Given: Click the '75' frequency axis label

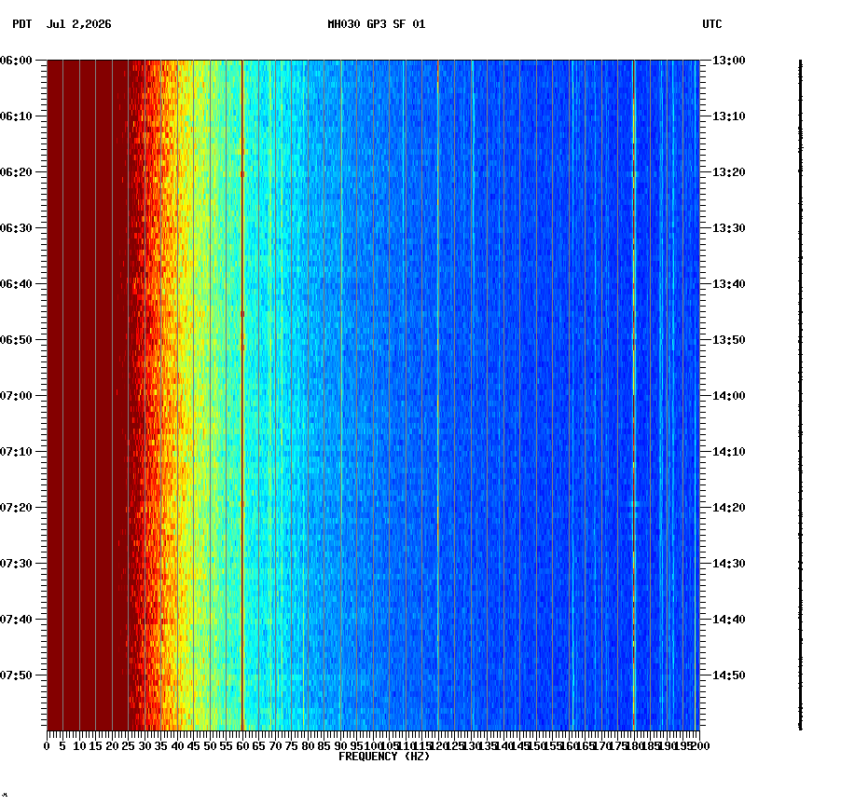Looking at the screenshot, I should pyautogui.click(x=291, y=746).
